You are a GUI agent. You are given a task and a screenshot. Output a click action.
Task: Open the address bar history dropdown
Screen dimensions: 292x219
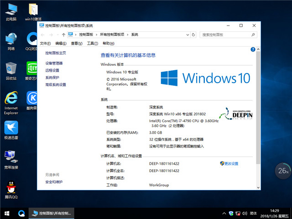click(188, 35)
